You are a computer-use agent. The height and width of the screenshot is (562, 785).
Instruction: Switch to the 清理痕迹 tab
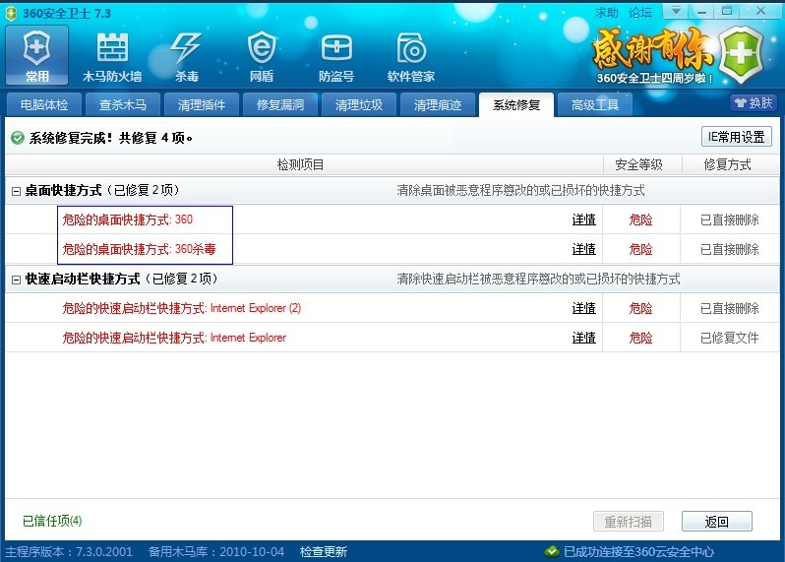click(x=438, y=104)
